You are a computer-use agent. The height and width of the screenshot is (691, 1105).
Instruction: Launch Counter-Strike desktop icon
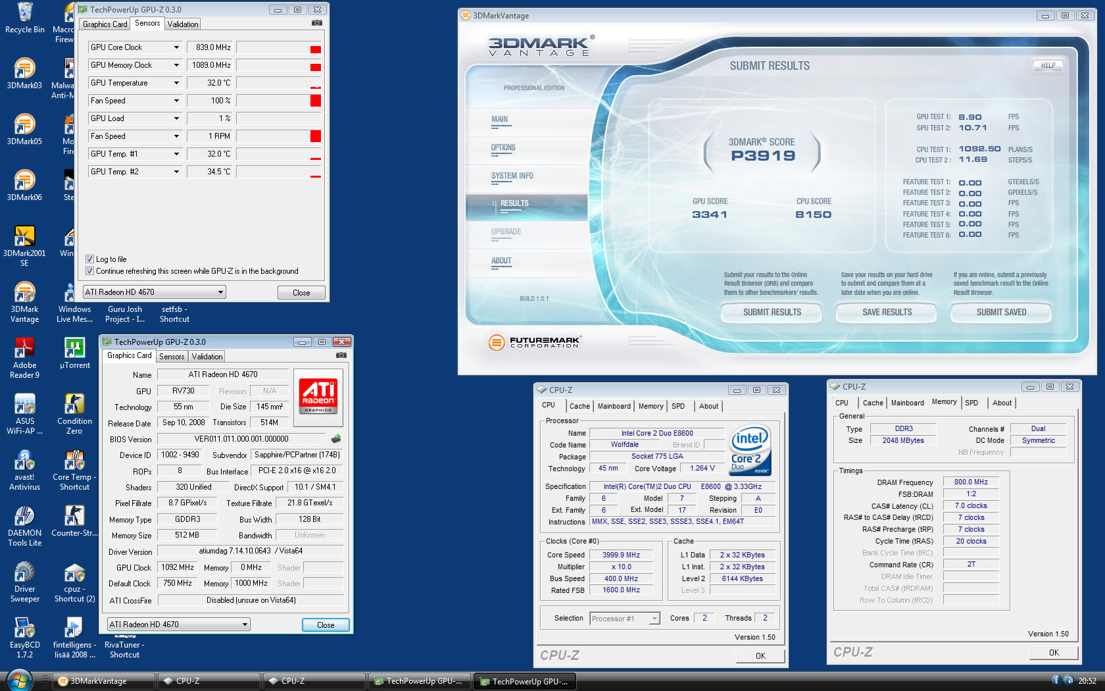[x=74, y=521]
